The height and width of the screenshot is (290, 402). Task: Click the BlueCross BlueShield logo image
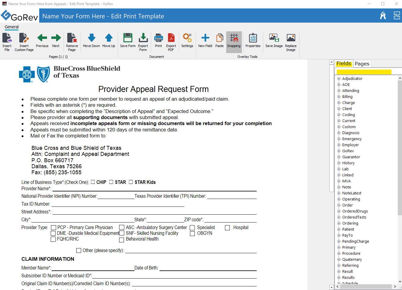click(x=69, y=74)
